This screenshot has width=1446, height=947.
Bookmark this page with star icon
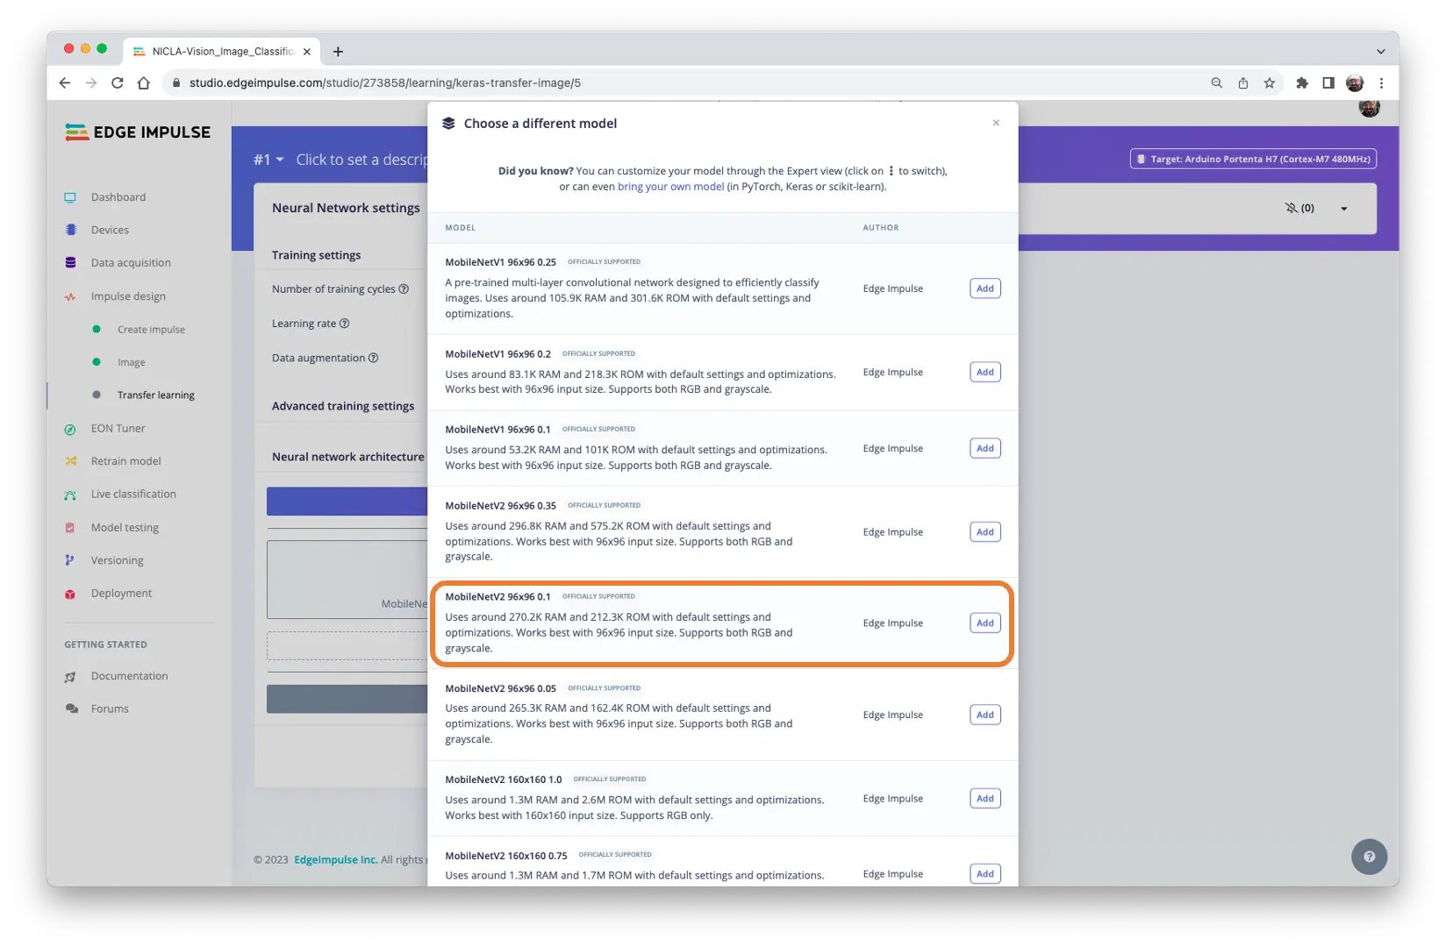click(x=1269, y=82)
